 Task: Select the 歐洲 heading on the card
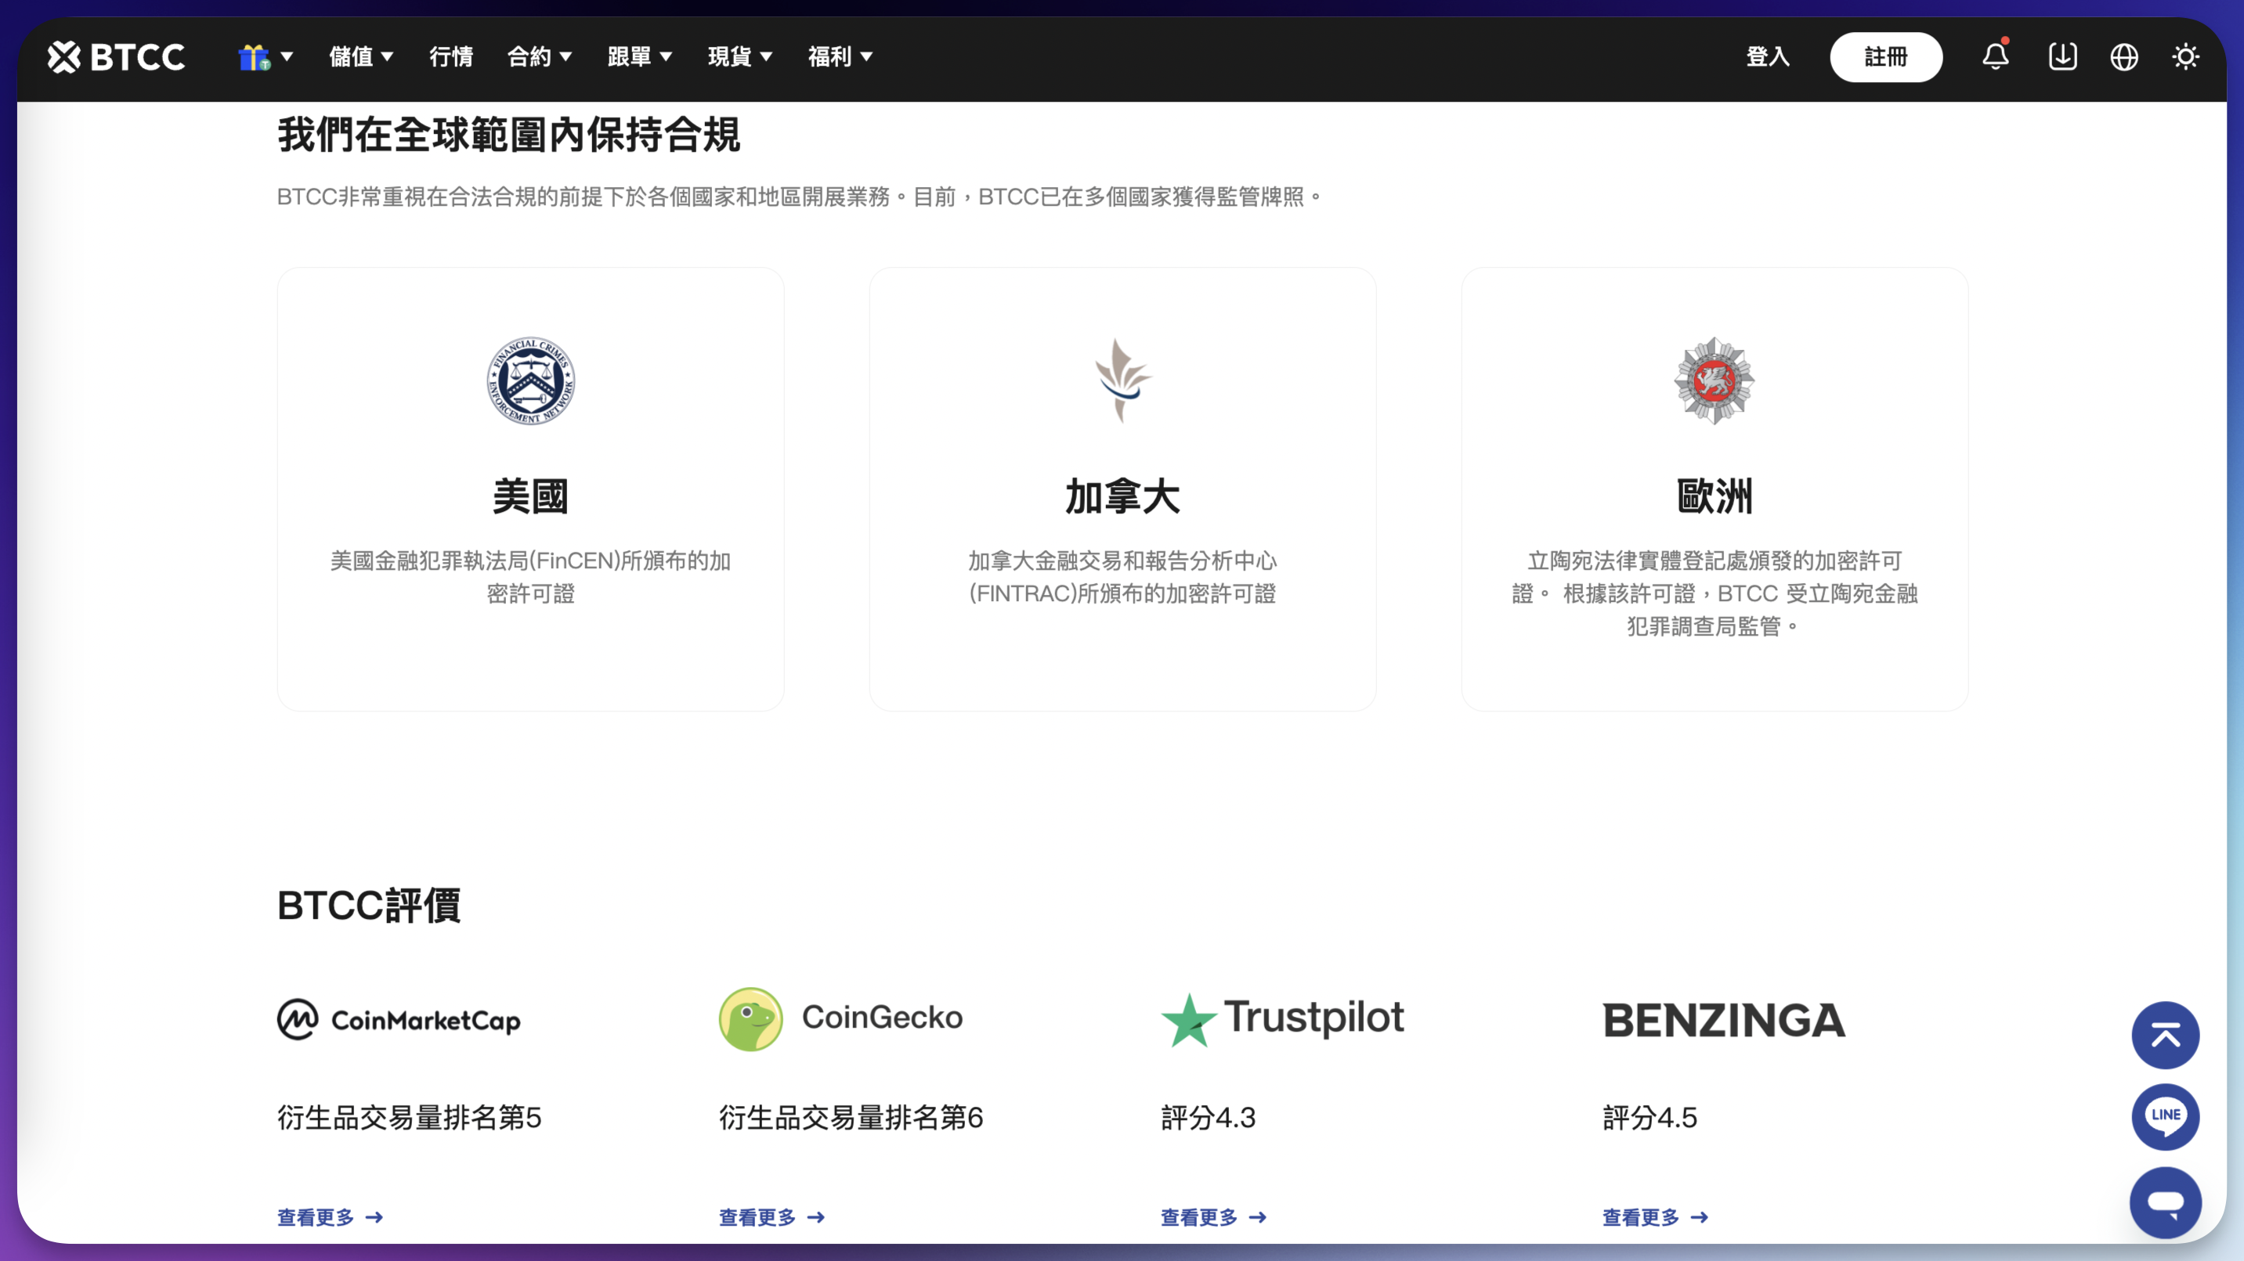tap(1715, 496)
